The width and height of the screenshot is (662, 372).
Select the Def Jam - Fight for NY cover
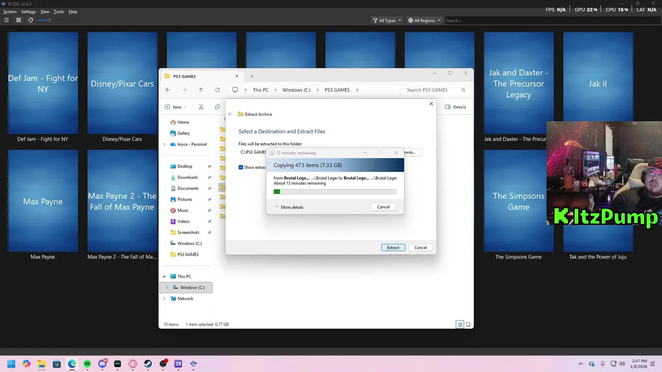[43, 83]
